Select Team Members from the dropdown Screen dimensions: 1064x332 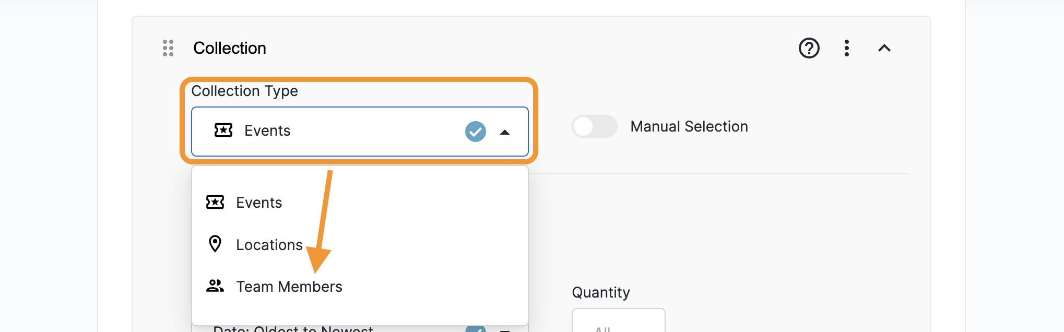[289, 286]
